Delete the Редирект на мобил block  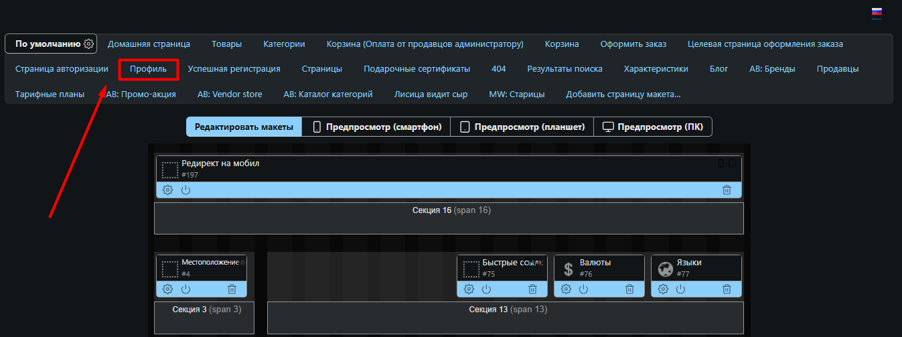(x=727, y=190)
